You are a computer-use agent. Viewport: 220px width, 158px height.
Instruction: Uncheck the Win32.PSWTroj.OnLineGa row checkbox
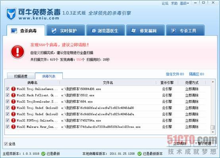coord(8,120)
